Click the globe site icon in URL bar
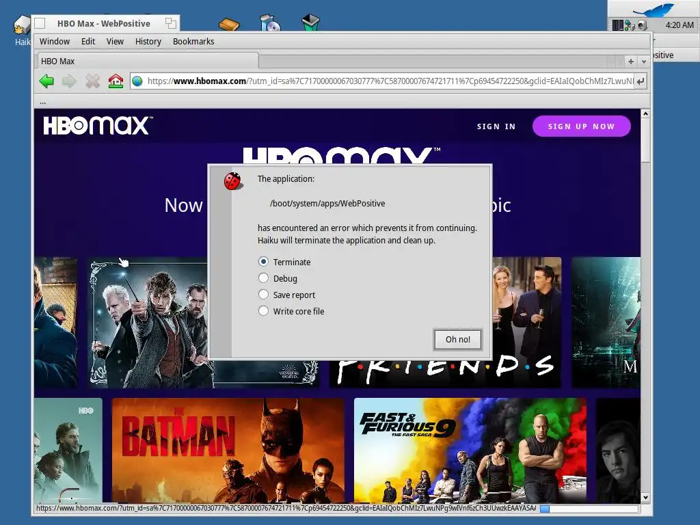Screen dimensions: 700x525 coord(137,81)
